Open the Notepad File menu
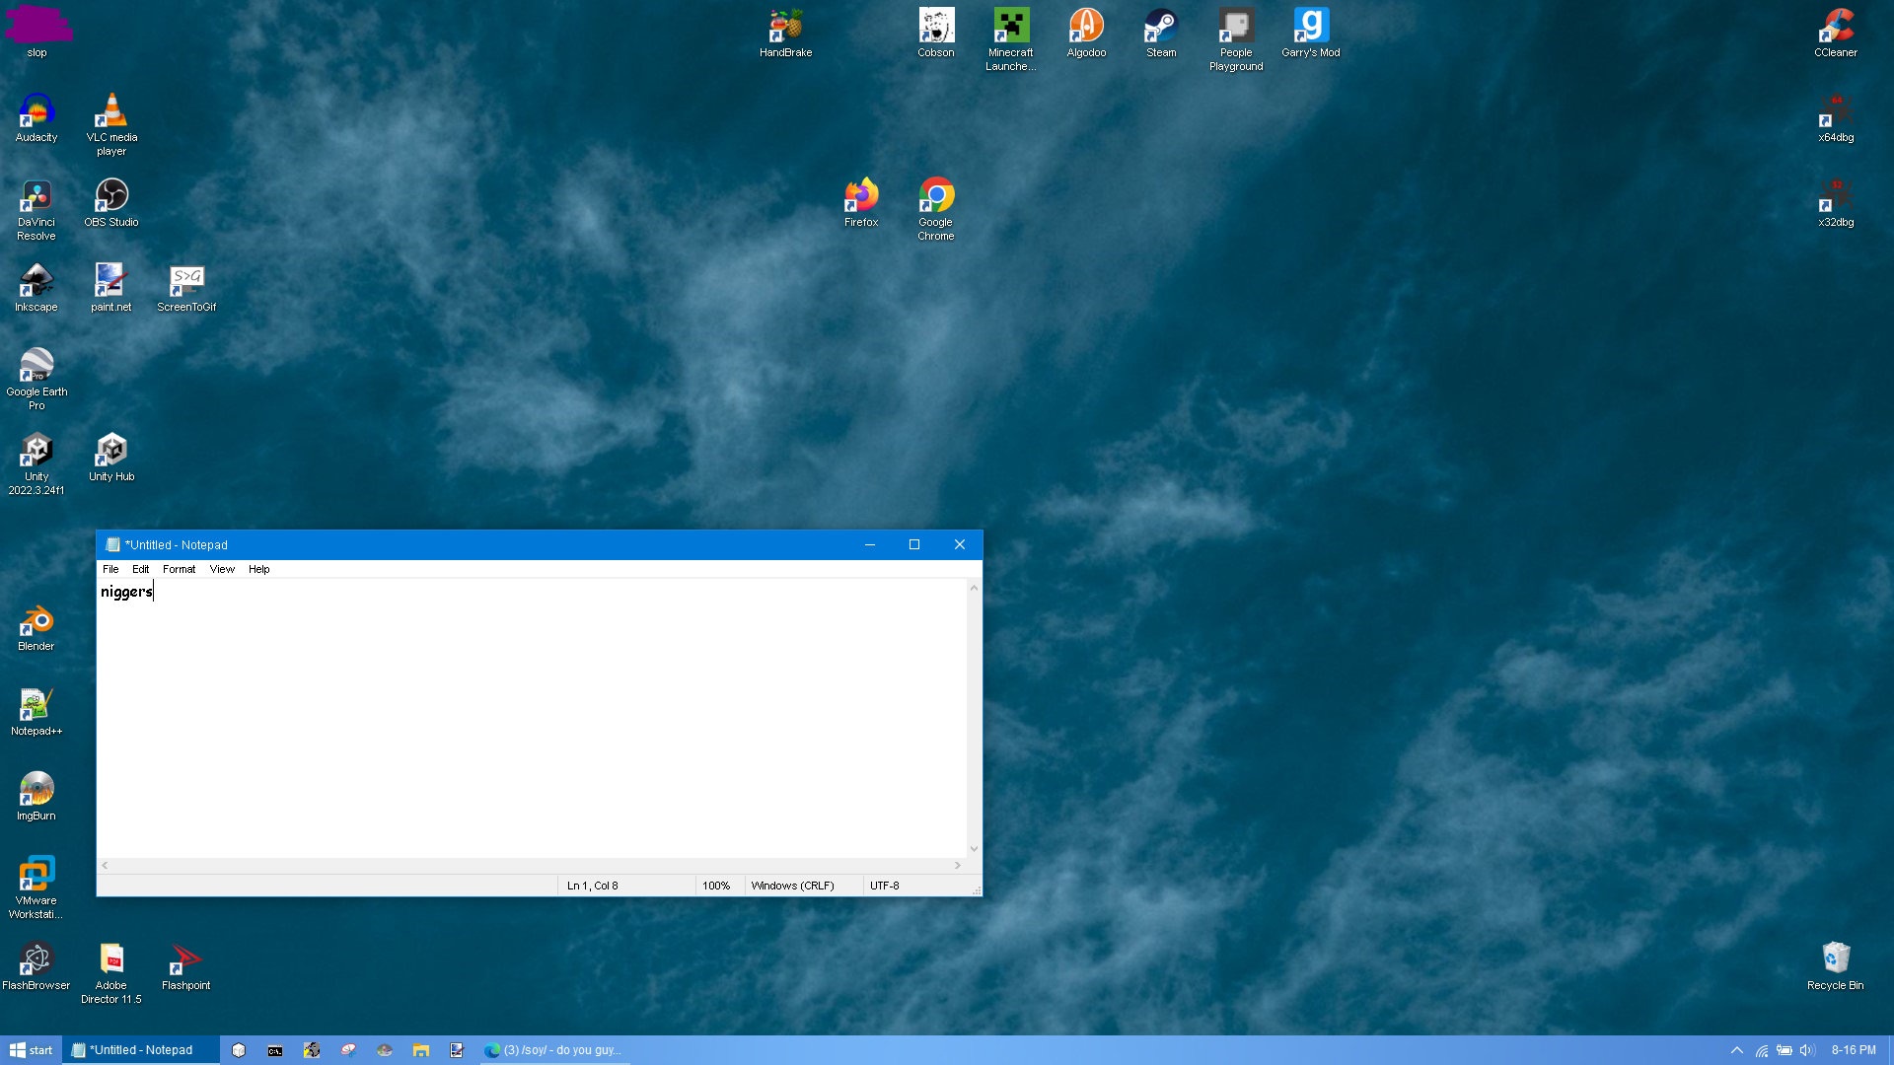 [110, 569]
